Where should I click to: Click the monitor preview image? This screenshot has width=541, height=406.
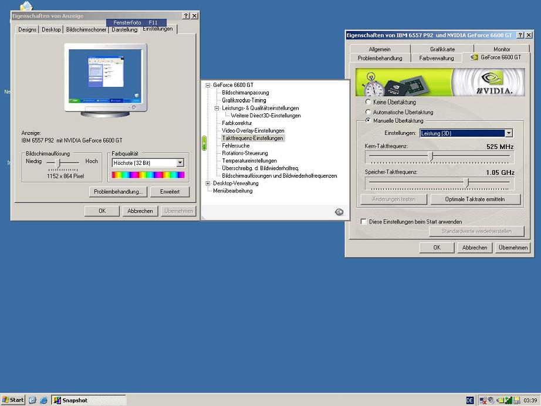tap(106, 80)
